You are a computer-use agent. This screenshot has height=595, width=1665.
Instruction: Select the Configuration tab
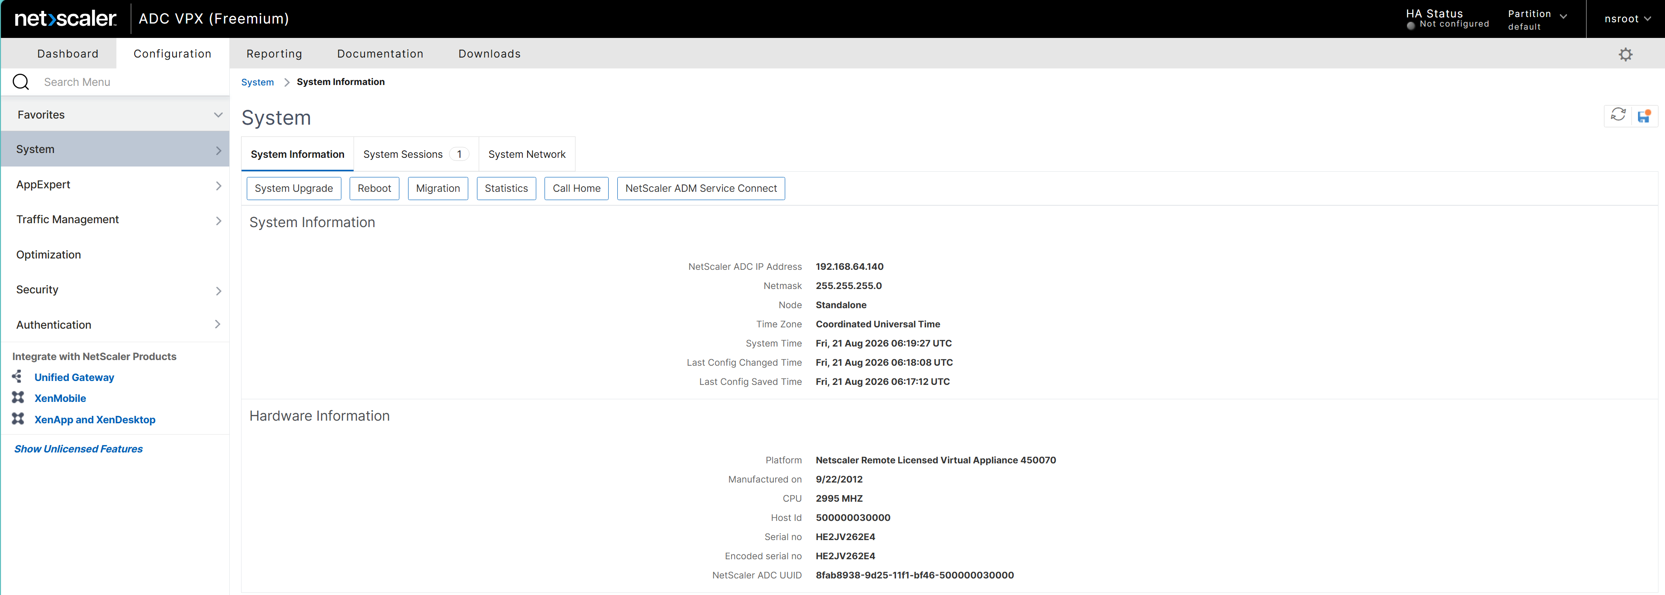point(173,54)
